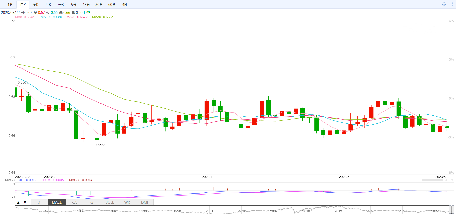Click the black down triangle beside indicator tabs

pos(25,202)
